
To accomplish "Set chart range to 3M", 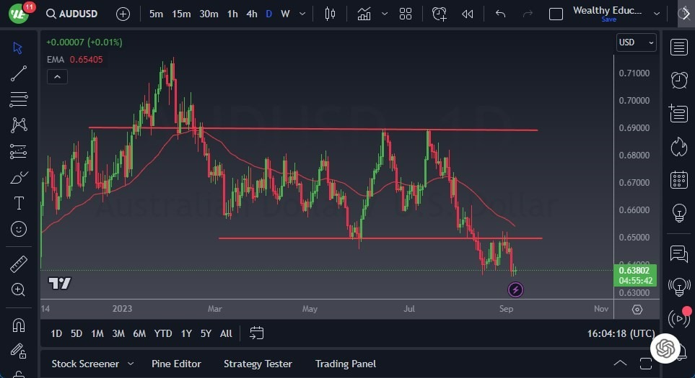I will (x=118, y=333).
